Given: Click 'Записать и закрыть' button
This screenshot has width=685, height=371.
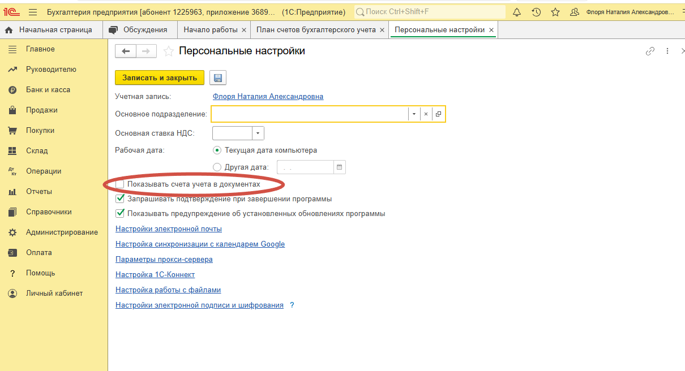Looking at the screenshot, I should (160, 78).
